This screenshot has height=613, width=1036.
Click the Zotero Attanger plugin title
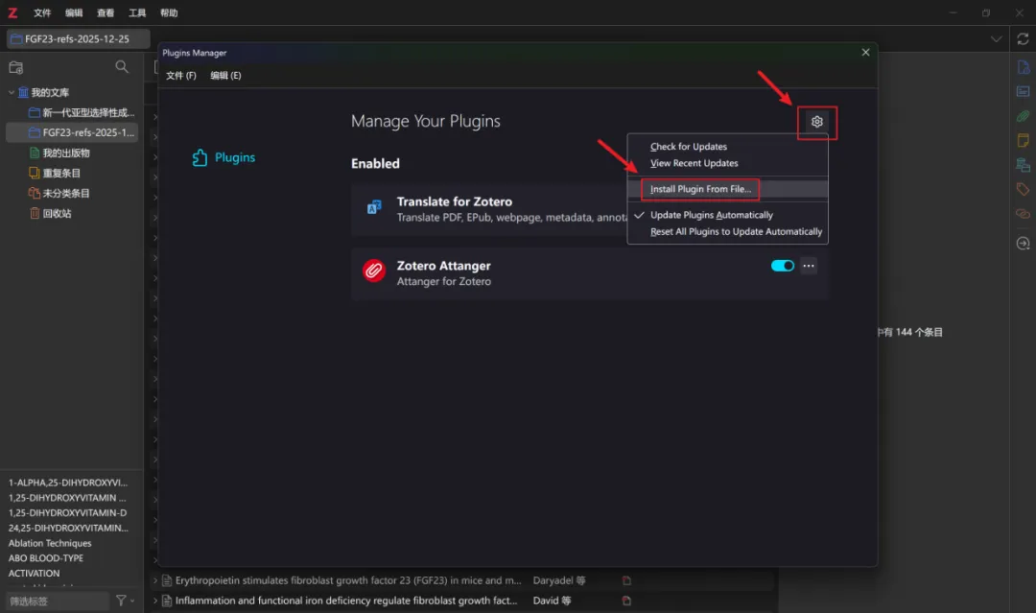pyautogui.click(x=443, y=266)
